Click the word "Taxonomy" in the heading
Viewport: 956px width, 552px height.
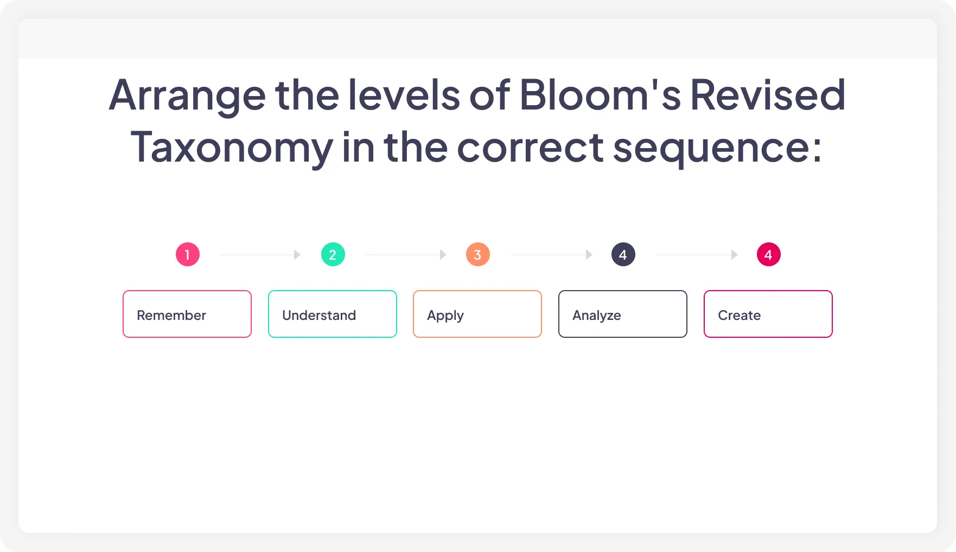(x=232, y=147)
